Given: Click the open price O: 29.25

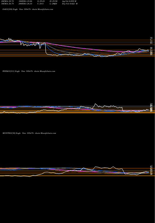Looking at the screenshot, I should (42, 1).
